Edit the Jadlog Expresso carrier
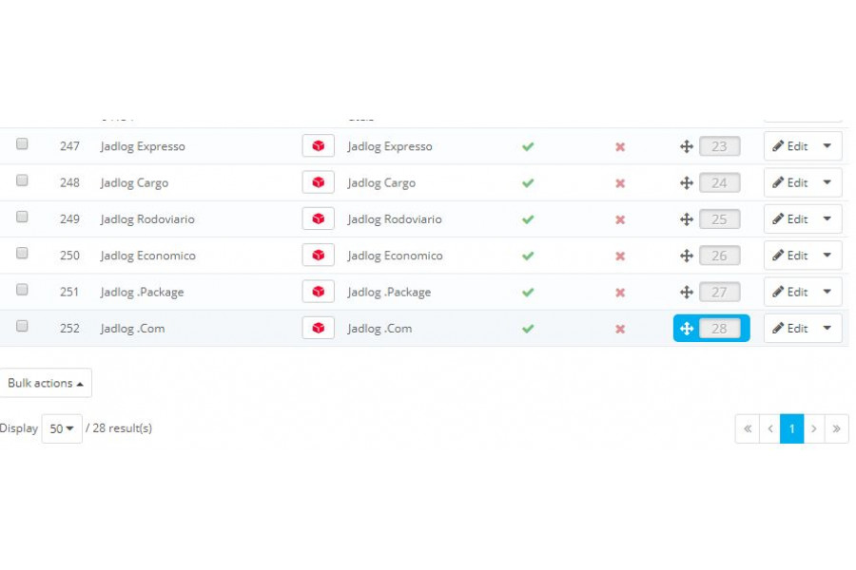 click(790, 146)
